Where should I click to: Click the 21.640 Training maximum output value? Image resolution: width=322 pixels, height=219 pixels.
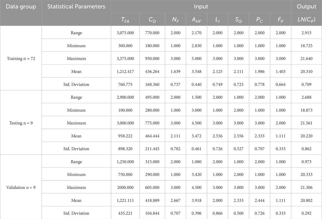[307, 58]
